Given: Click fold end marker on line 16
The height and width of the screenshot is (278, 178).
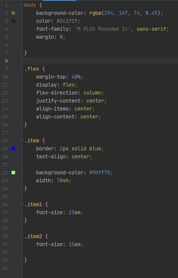Looking at the screenshot, I should pyautogui.click(x=22, y=125).
